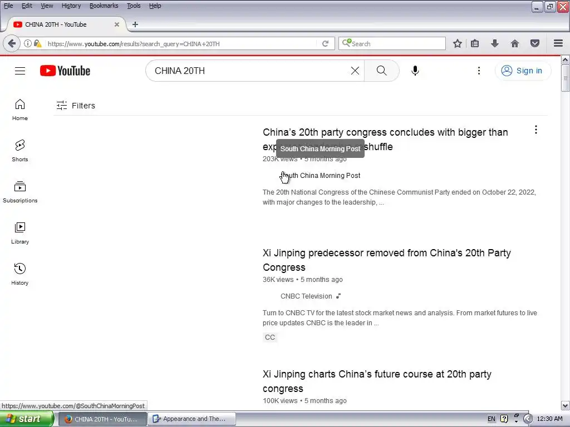Start voice search with the microphone icon
Image resolution: width=570 pixels, height=427 pixels.
pos(415,71)
